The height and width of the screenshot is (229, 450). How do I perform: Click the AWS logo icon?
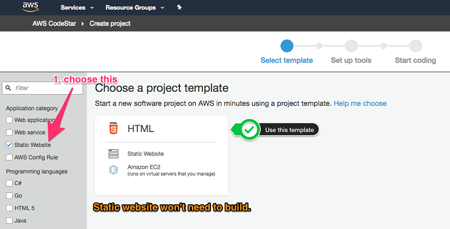tap(30, 7)
